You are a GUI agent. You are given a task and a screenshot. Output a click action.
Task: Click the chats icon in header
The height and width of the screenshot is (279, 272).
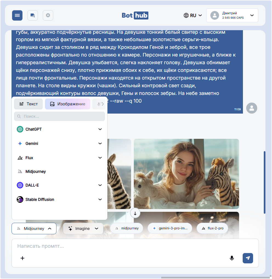[33, 15]
